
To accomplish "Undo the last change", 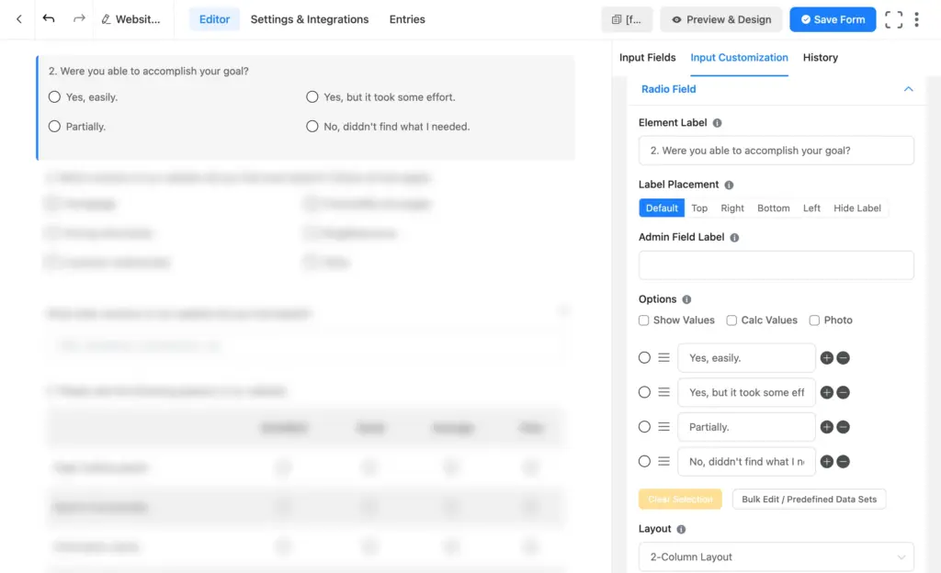I will click(49, 18).
